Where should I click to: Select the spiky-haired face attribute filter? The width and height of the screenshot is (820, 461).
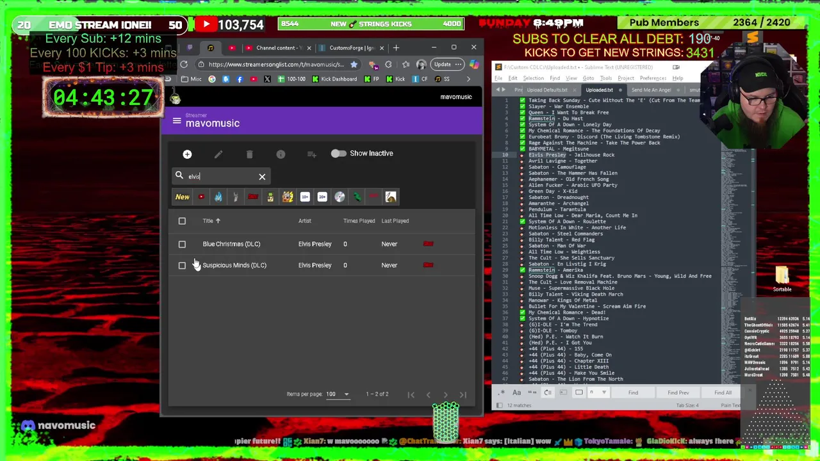288,197
